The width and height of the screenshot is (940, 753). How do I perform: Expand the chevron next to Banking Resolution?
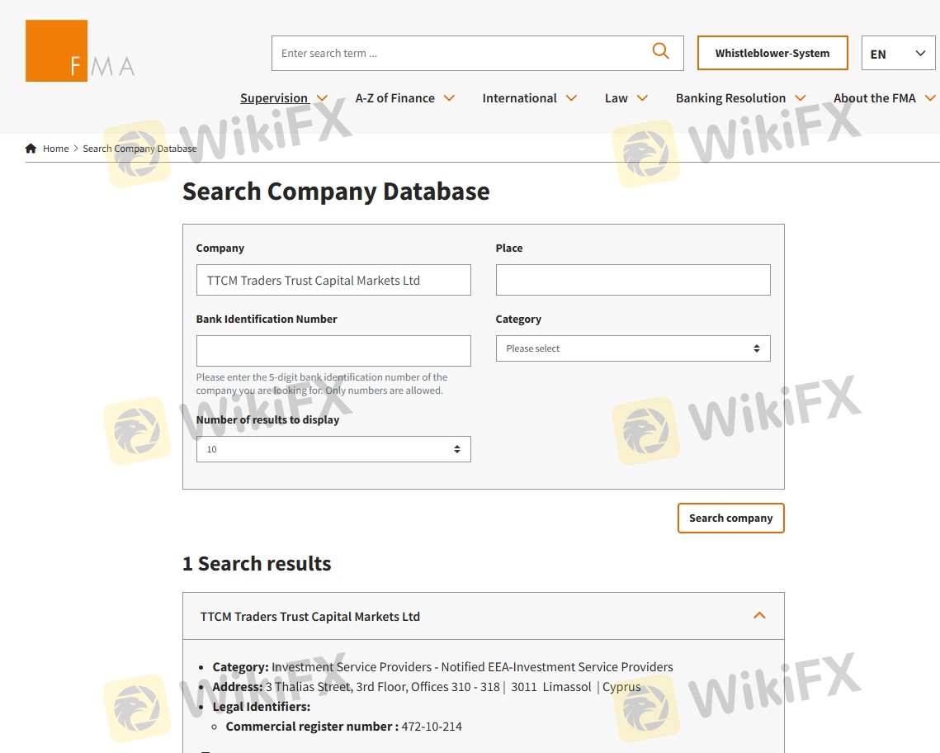[x=801, y=97]
